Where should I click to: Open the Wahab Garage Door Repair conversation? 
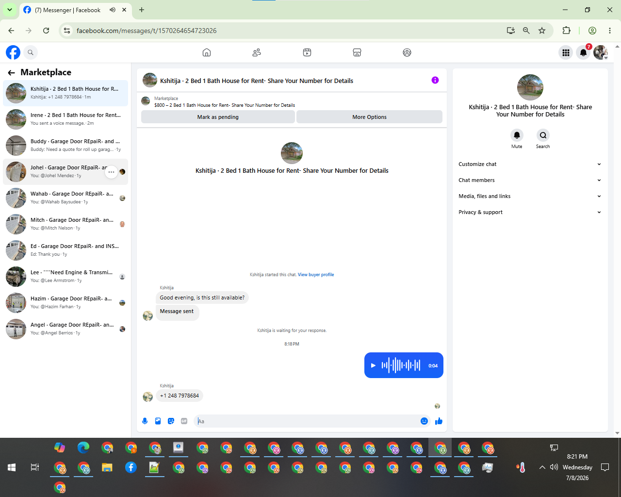click(x=65, y=198)
